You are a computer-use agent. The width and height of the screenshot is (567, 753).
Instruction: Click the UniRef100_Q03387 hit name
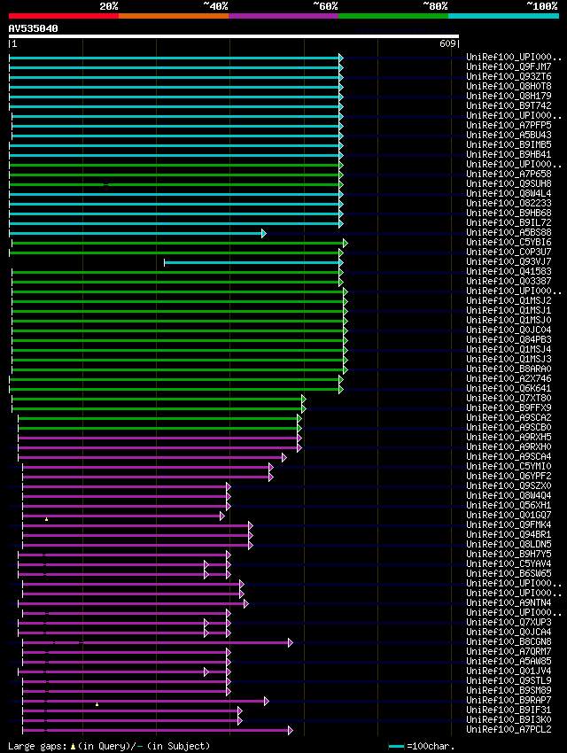pos(509,281)
